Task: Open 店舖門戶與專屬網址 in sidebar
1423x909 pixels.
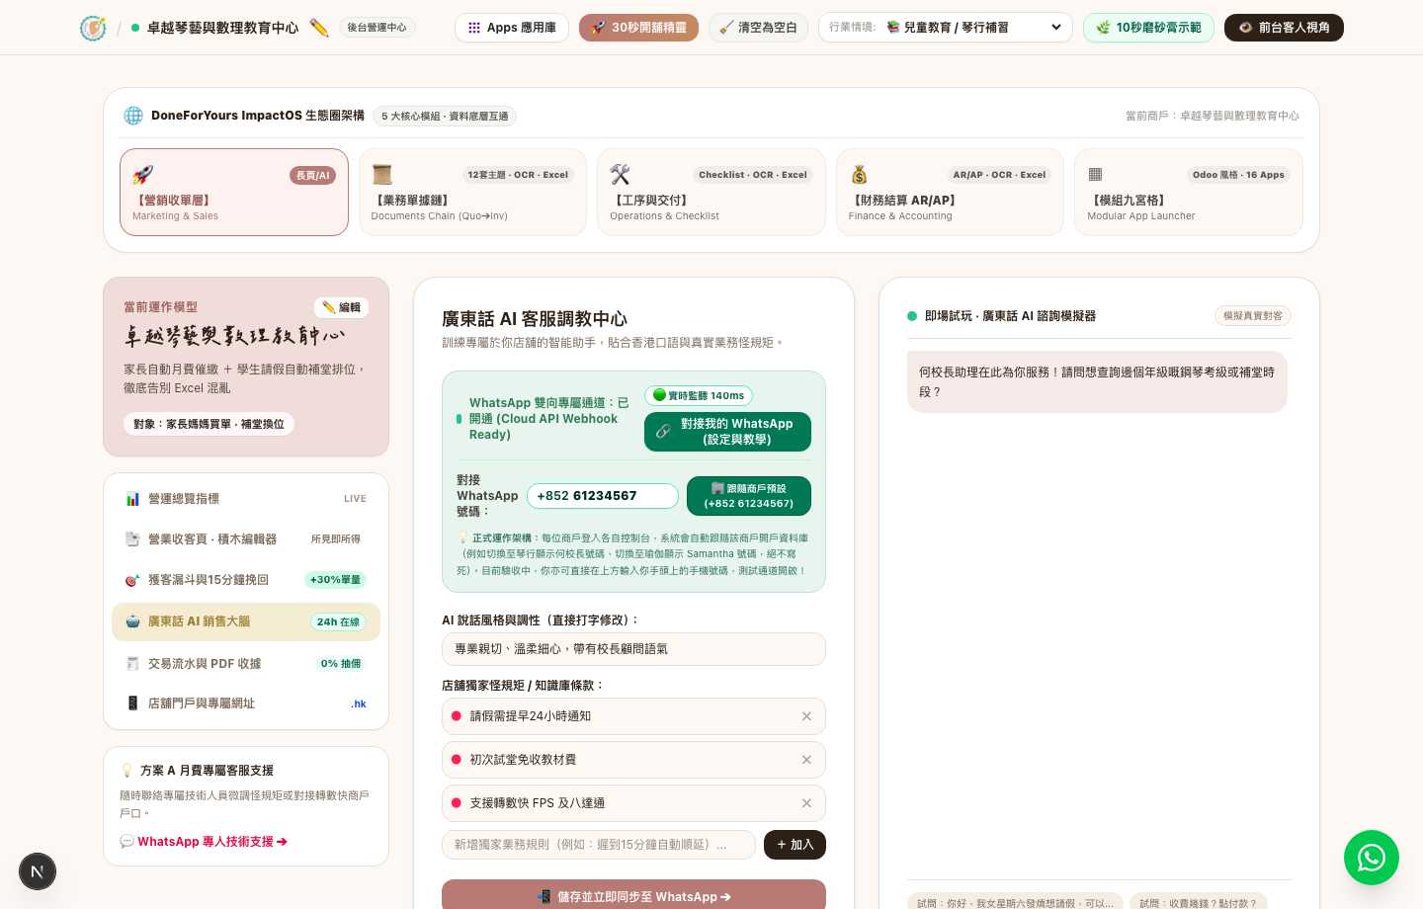Action: coord(246,703)
